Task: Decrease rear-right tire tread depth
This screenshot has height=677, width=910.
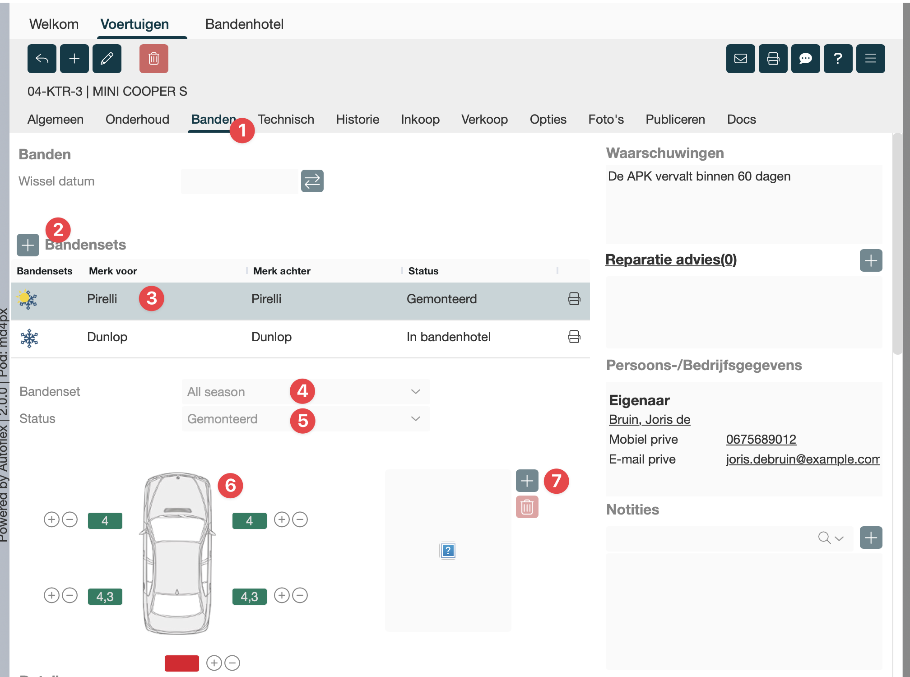Action: tap(300, 596)
